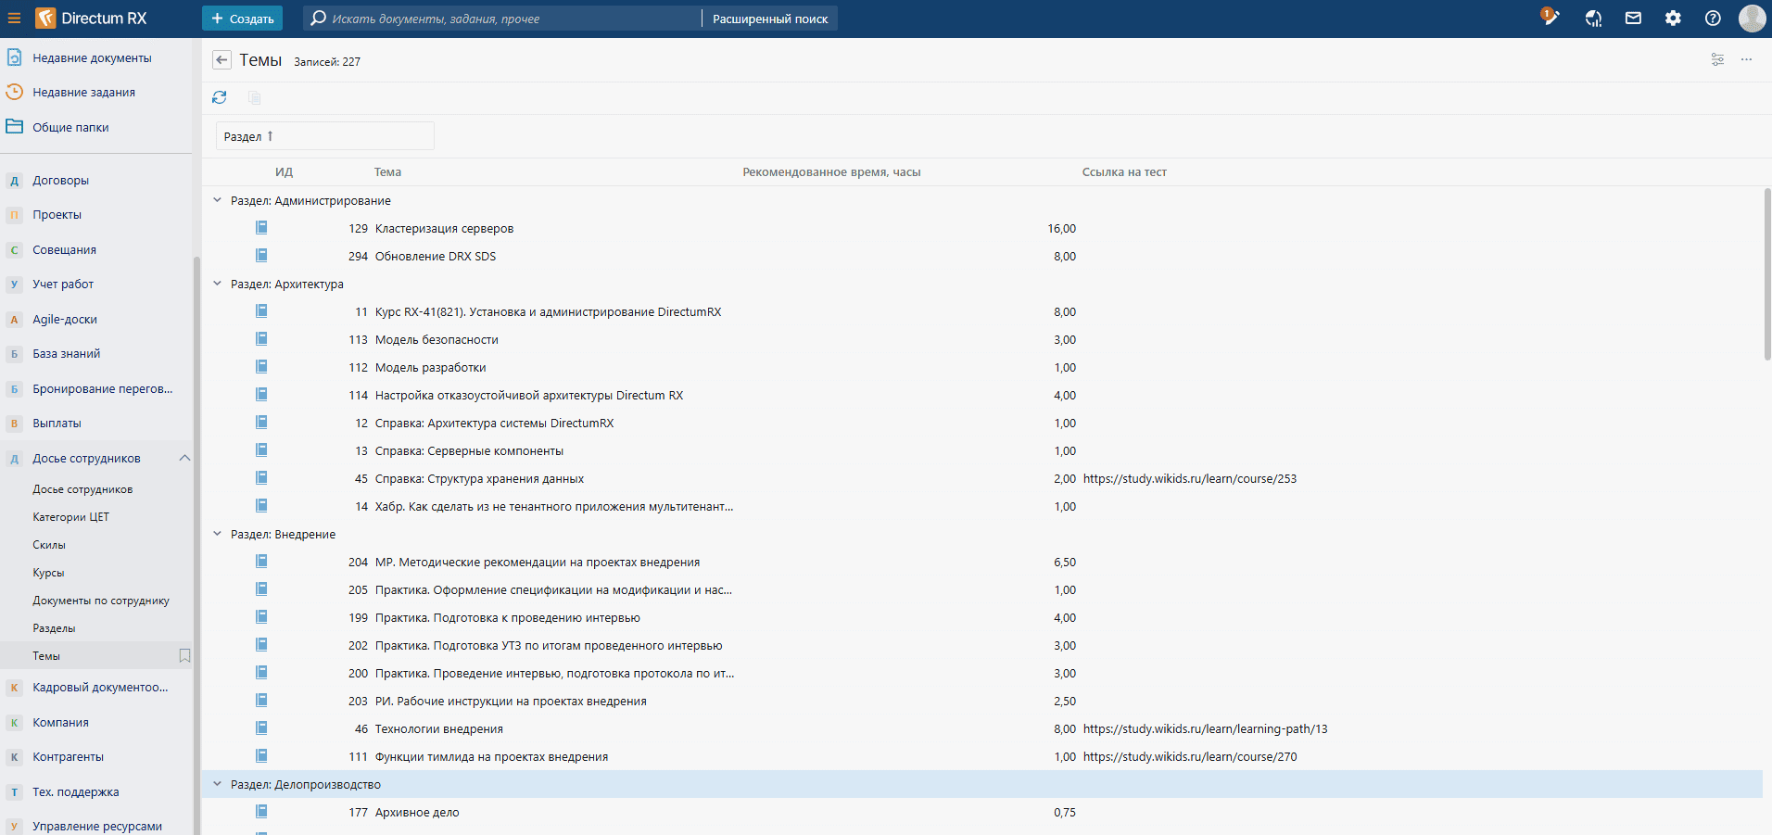Viewport: 1772px width, 835px height.
Task: Click the user avatar icon
Action: pyautogui.click(x=1752, y=19)
